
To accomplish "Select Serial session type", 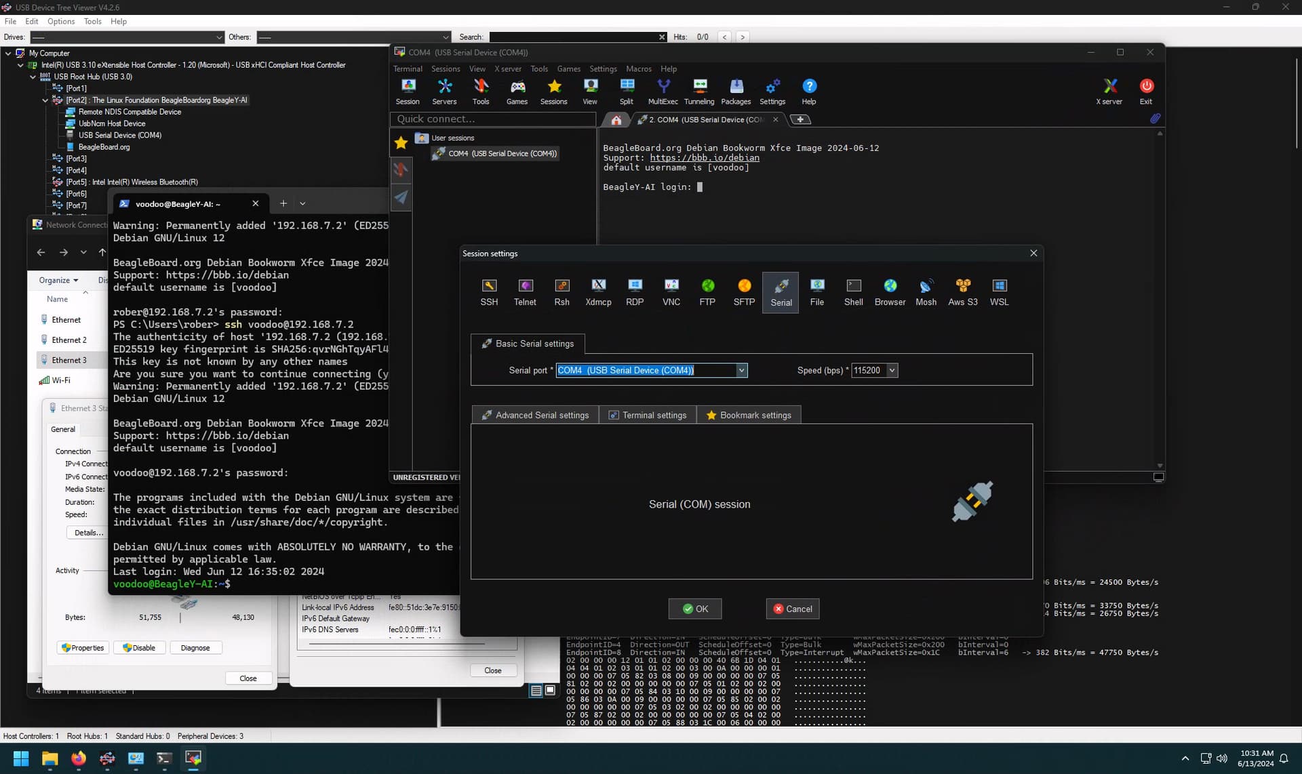I will pos(781,293).
